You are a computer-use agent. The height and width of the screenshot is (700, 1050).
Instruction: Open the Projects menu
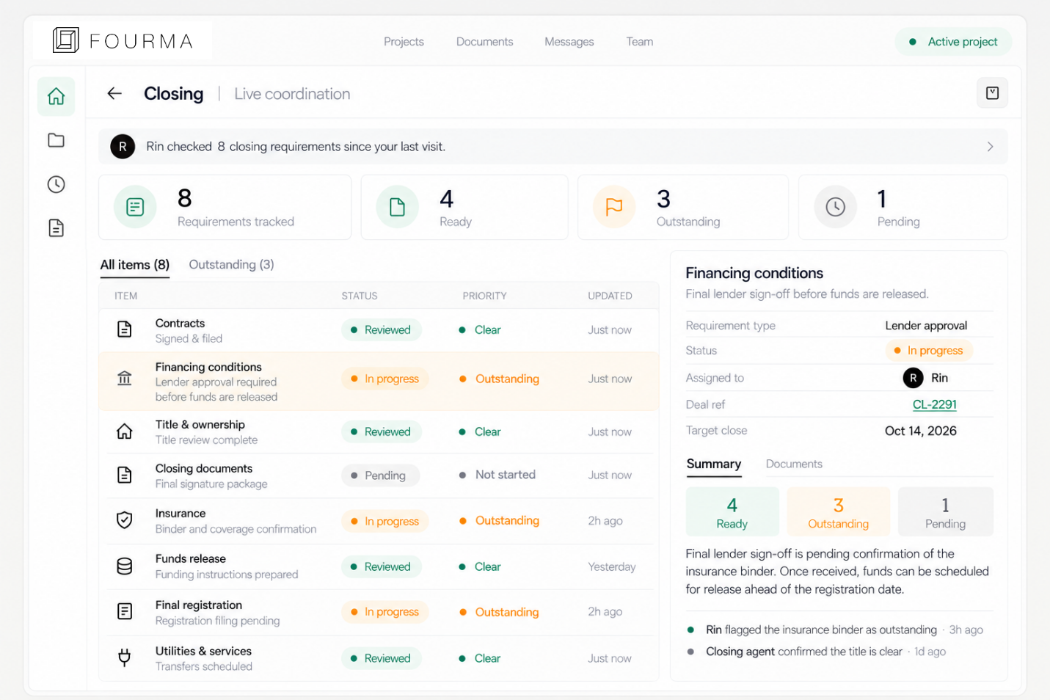(404, 42)
